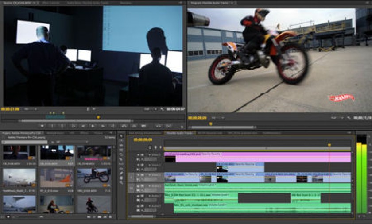Toggle Video 2 track output eye
372x224 pixels.
[x=138, y=165]
